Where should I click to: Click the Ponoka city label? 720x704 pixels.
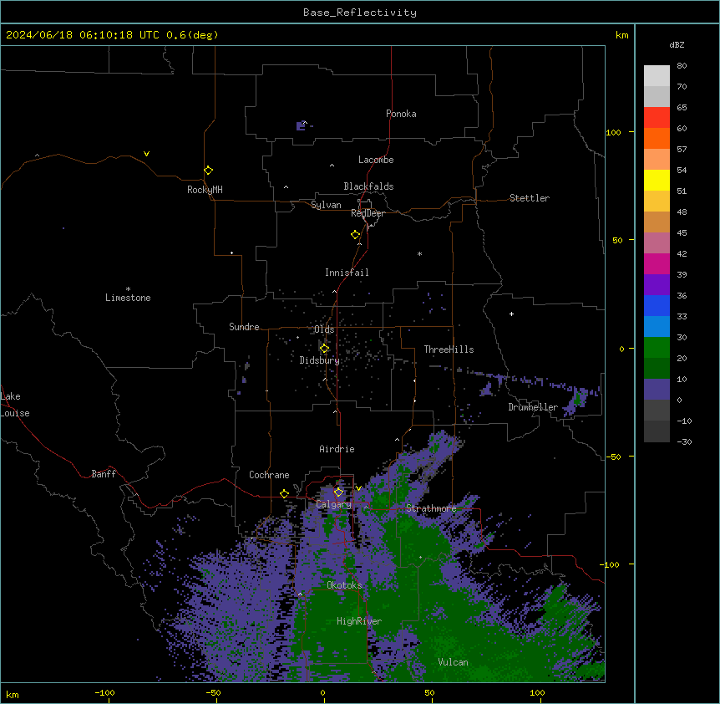[401, 114]
